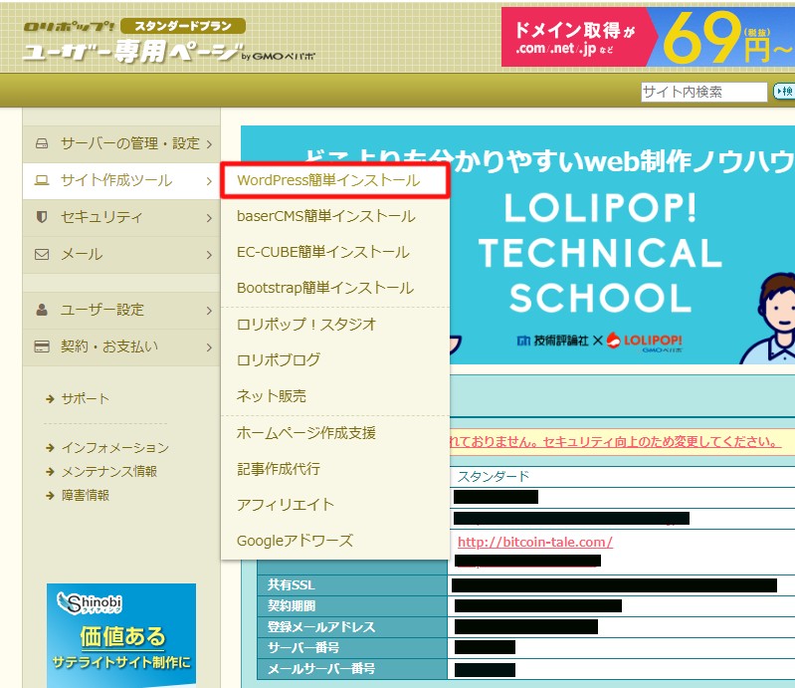Click the arrow icon beside インフォメーション
This screenshot has width=795, height=688.
coord(50,447)
